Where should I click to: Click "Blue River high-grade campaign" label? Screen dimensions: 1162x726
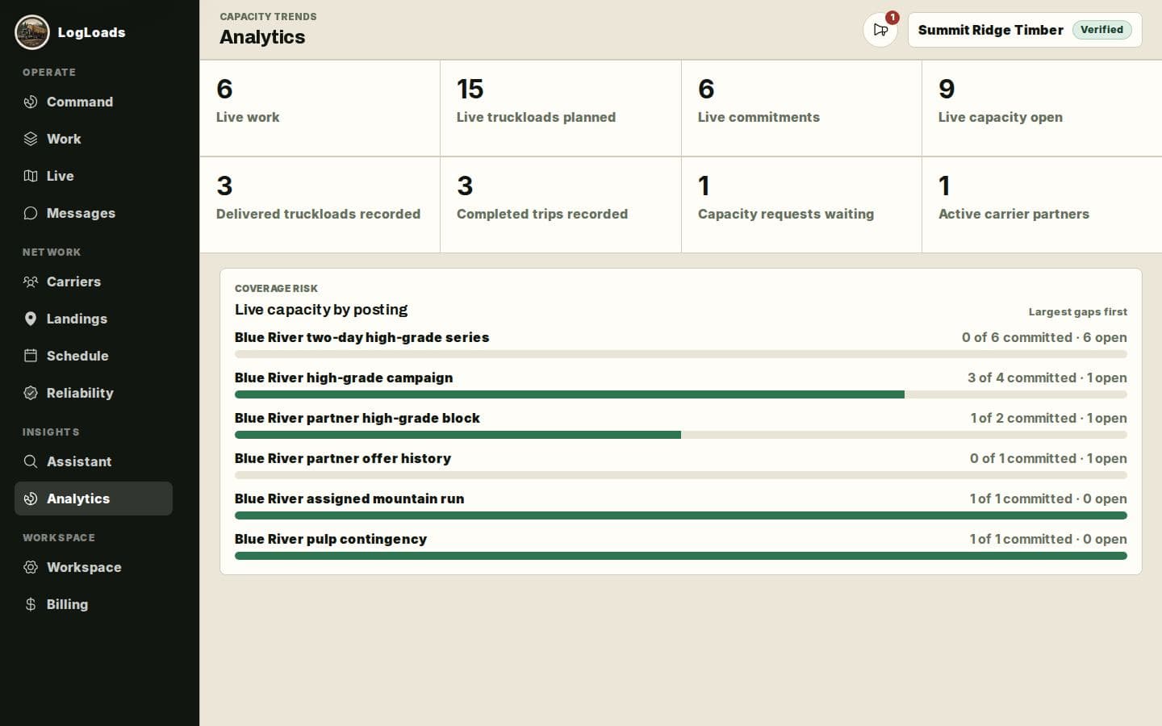coord(344,378)
